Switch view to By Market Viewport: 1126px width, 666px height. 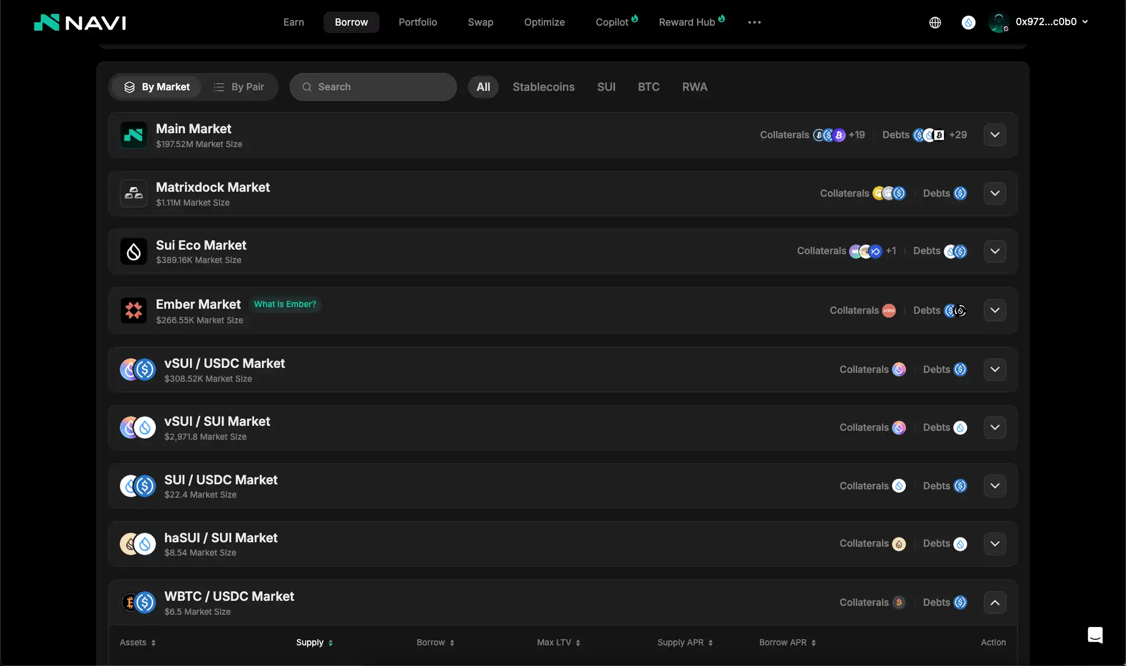[157, 87]
